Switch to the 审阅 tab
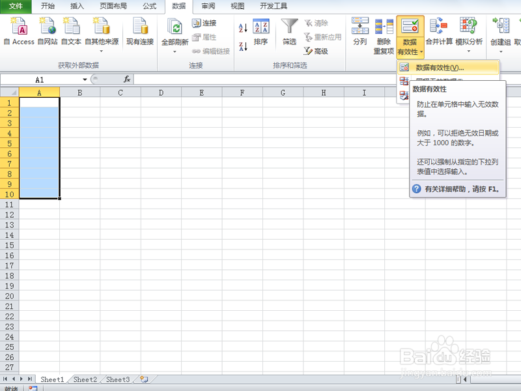The image size is (521, 391). [x=208, y=6]
